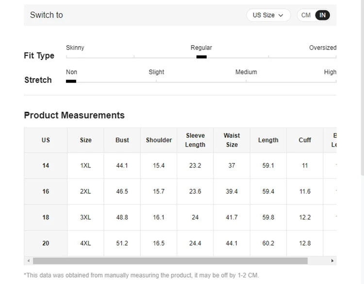Click the US size 14 cell
Screen dimensions: 364x284
[46, 166]
